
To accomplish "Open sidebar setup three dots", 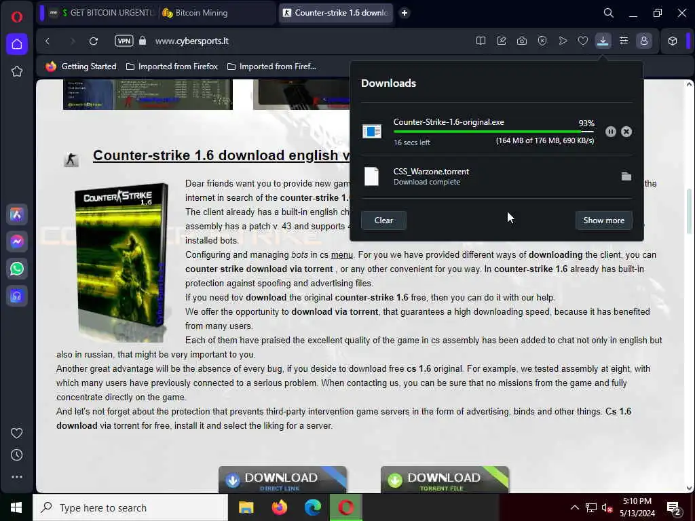I will pyautogui.click(x=17, y=477).
